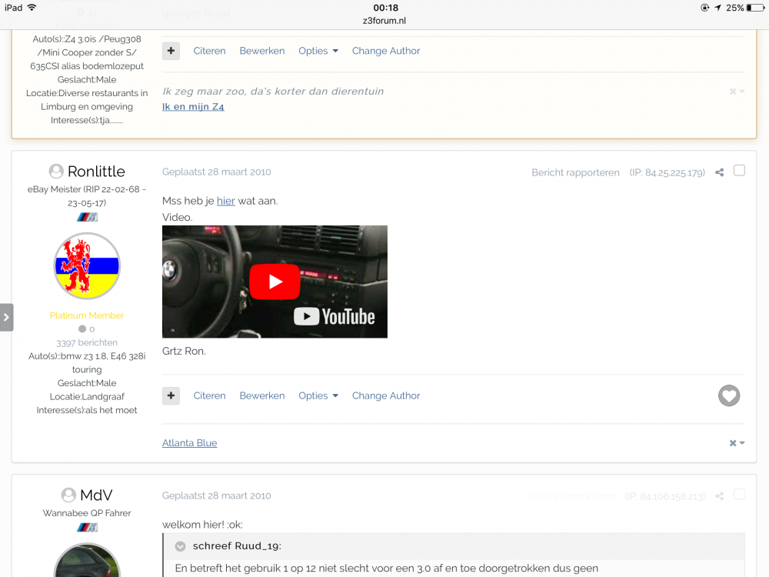Click profile icon next to MdV username

(68, 495)
